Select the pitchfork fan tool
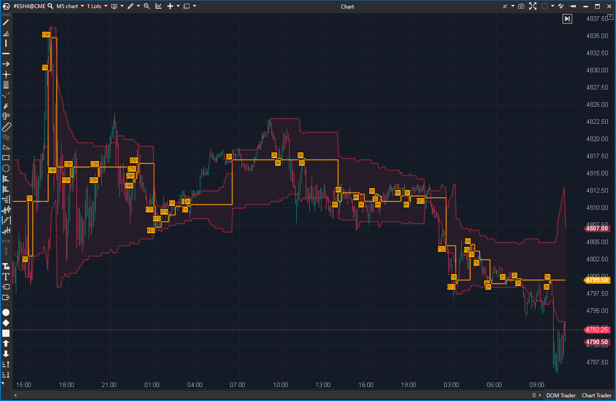Image resolution: width=616 pixels, height=401 pixels. click(x=6, y=106)
